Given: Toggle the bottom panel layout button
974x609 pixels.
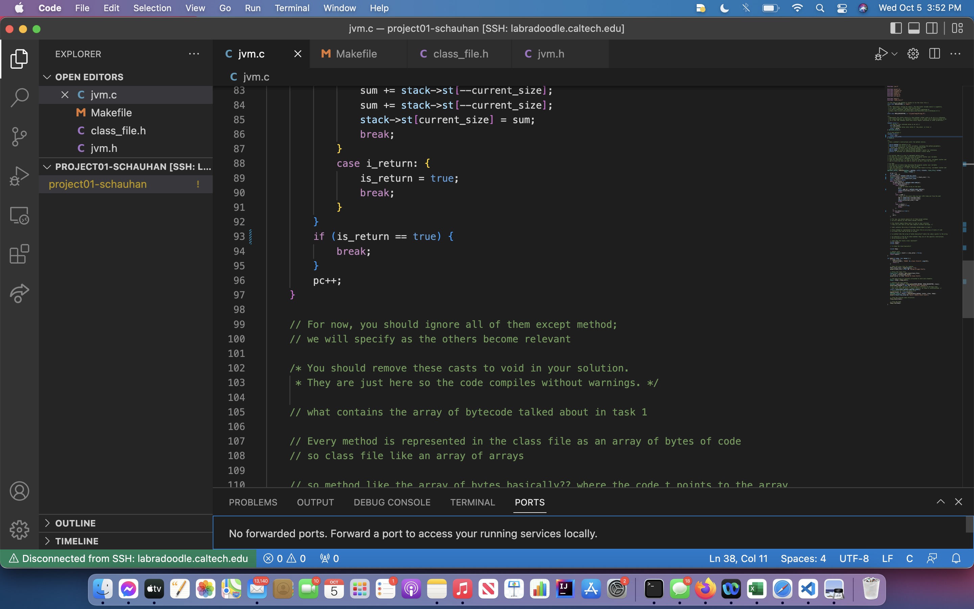Looking at the screenshot, I should [x=913, y=28].
